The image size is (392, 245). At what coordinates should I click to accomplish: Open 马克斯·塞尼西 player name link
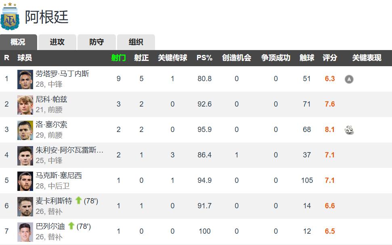coord(59,176)
